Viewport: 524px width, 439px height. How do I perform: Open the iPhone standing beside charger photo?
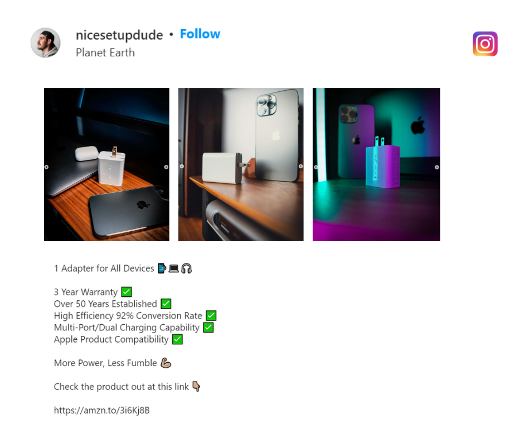pos(241,164)
